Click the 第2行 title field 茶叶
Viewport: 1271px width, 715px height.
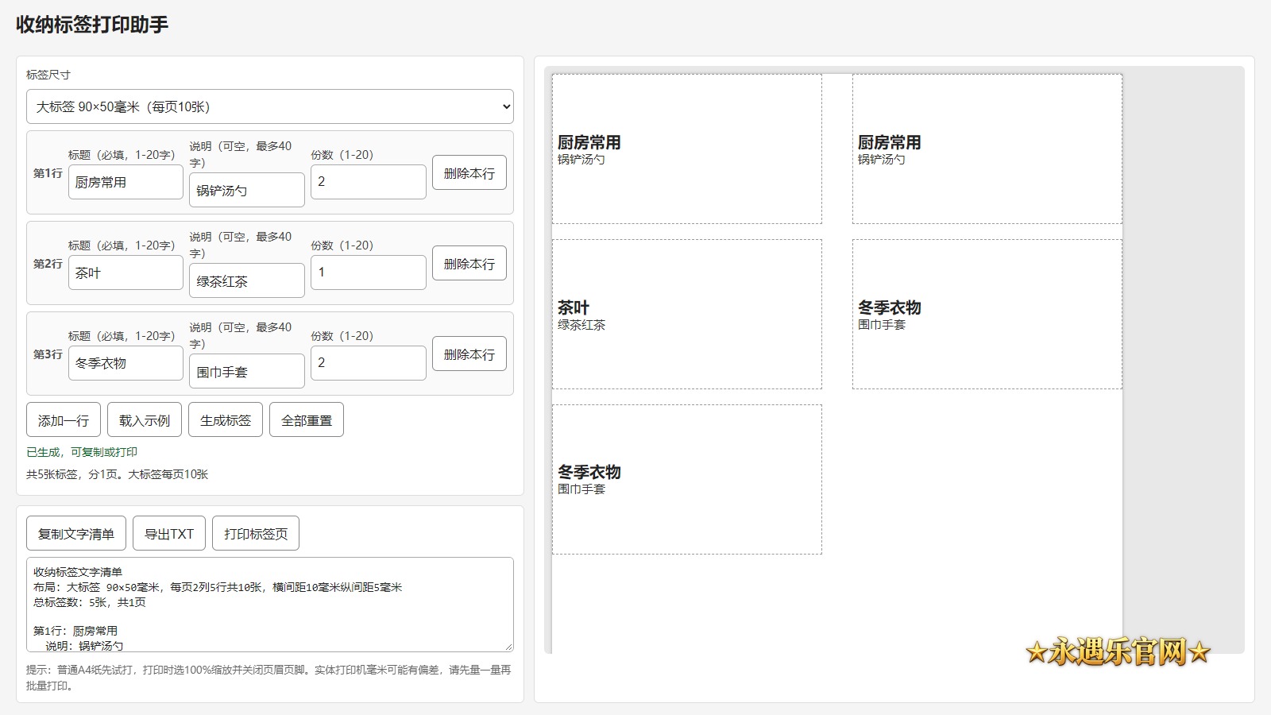click(x=126, y=272)
